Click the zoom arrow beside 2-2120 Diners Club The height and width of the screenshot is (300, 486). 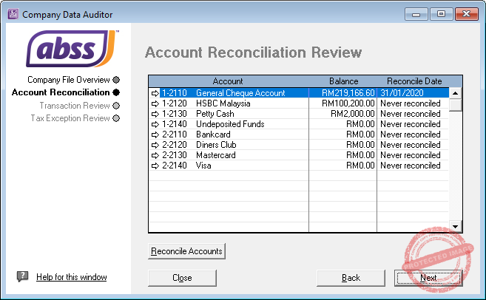tap(155, 145)
